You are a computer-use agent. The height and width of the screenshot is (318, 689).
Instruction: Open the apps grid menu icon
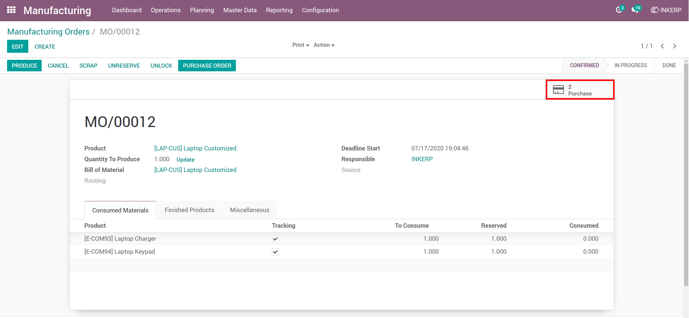click(x=11, y=10)
